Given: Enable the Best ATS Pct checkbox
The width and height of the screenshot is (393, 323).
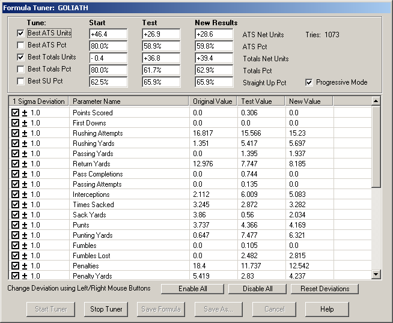Looking at the screenshot, I should 20,45.
